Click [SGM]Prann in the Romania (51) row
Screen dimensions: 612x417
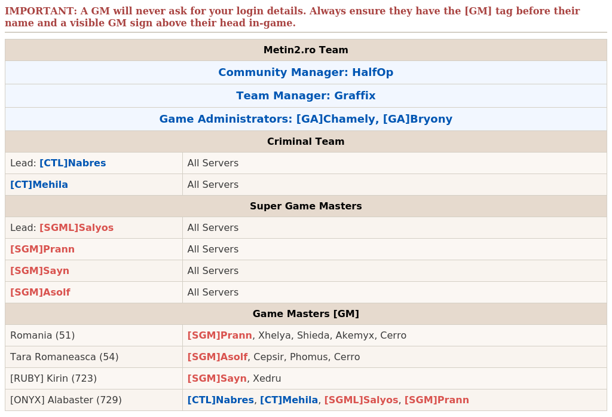point(220,335)
